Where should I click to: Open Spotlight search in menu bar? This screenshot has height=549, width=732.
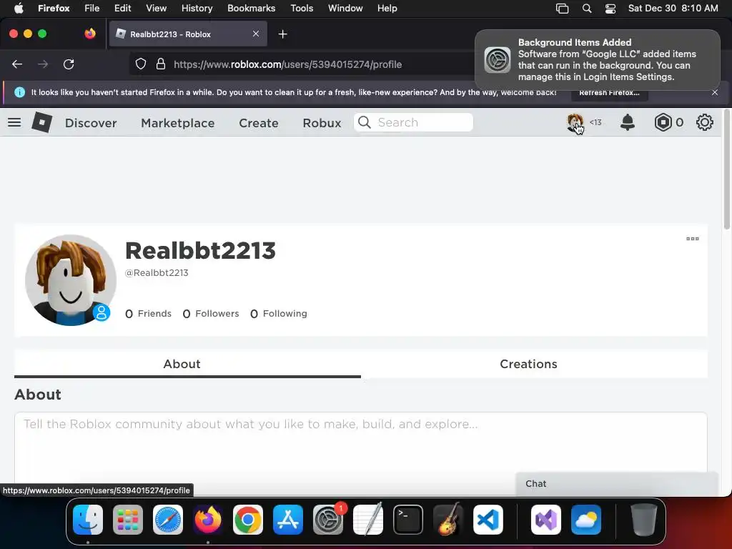[x=587, y=9]
